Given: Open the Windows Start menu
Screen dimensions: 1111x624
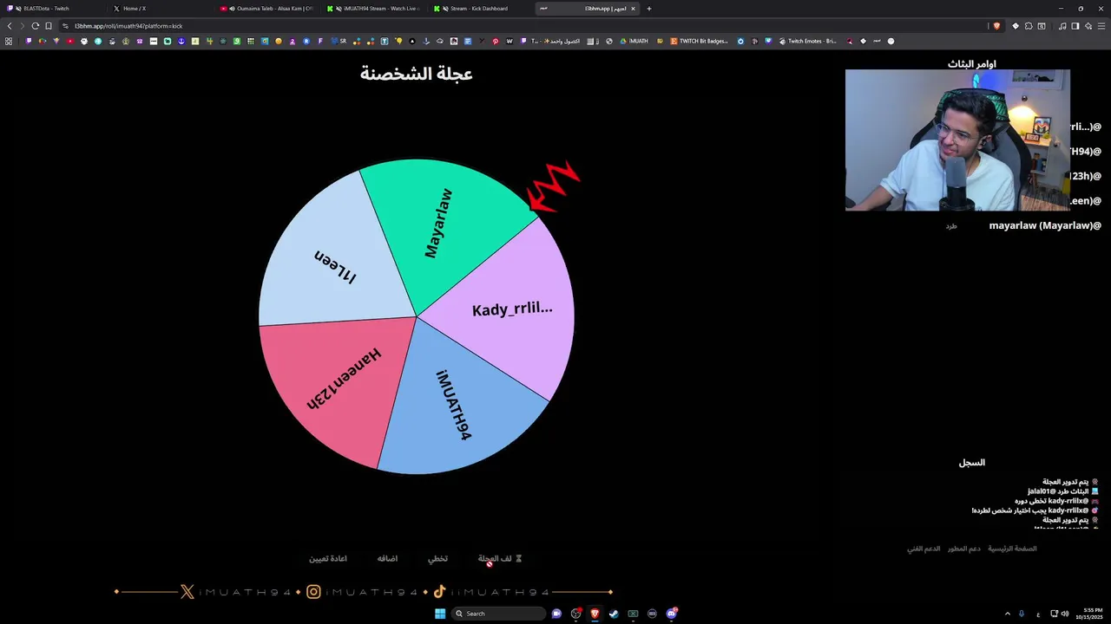Looking at the screenshot, I should [x=440, y=614].
